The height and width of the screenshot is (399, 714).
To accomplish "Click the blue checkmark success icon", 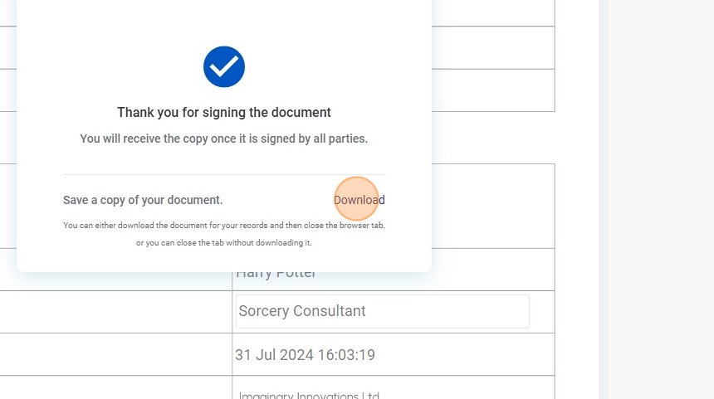I will 224,66.
